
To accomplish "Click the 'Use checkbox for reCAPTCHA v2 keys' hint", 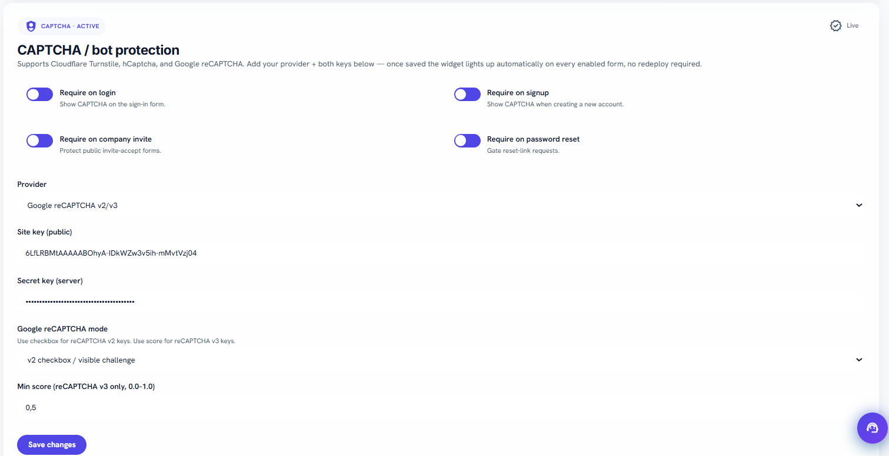I will 126,341.
